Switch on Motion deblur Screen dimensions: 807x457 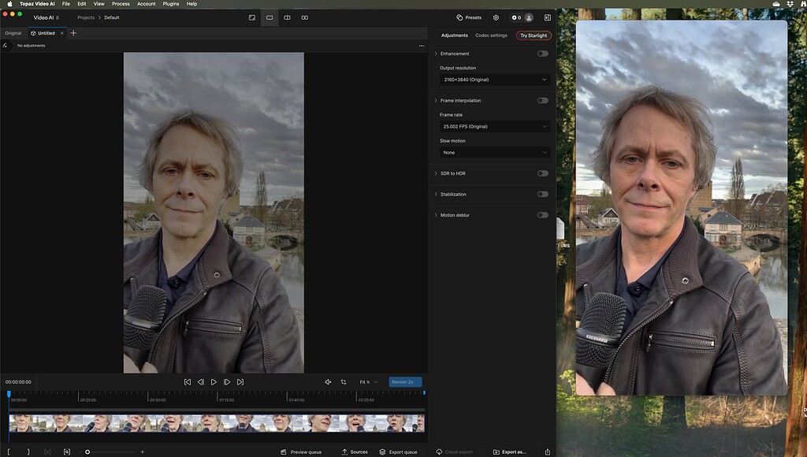pyautogui.click(x=542, y=215)
